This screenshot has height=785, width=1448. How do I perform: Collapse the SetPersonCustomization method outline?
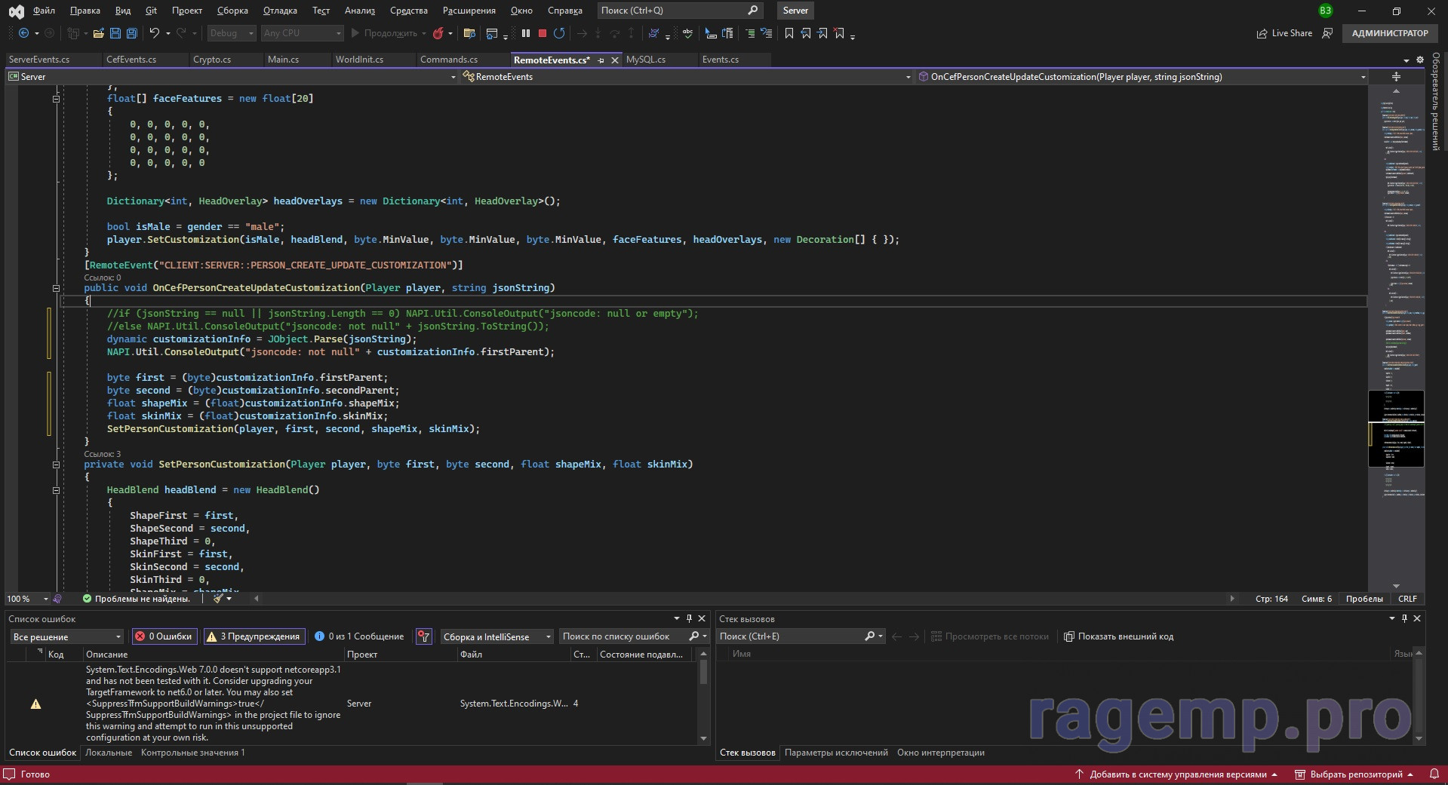(56, 465)
